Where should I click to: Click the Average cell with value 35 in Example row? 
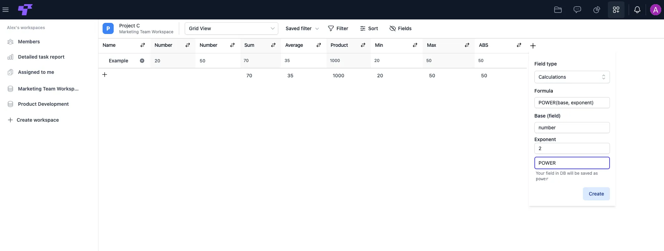tap(304, 61)
